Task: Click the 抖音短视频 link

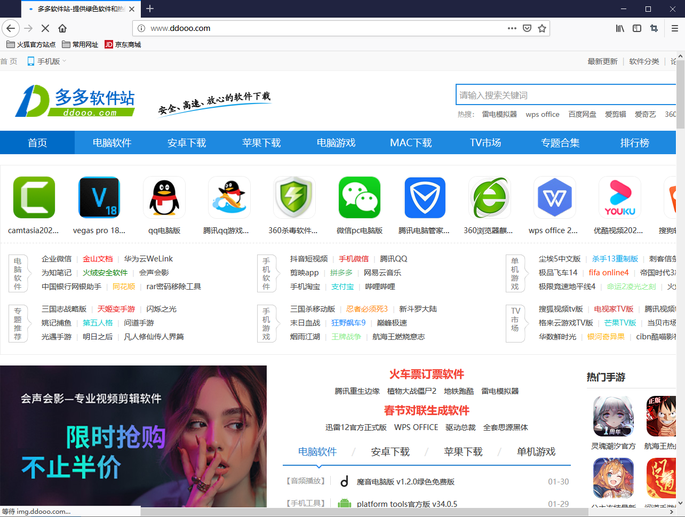Action: (309, 259)
